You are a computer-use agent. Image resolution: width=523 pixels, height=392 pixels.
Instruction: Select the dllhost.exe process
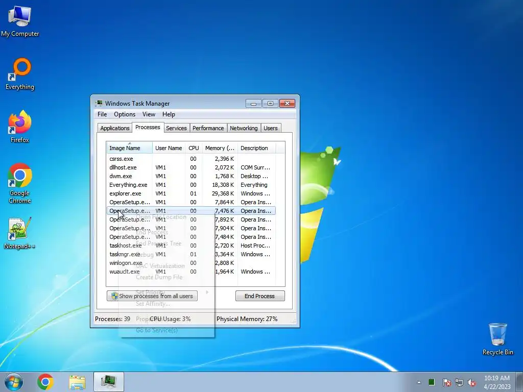pyautogui.click(x=191, y=167)
